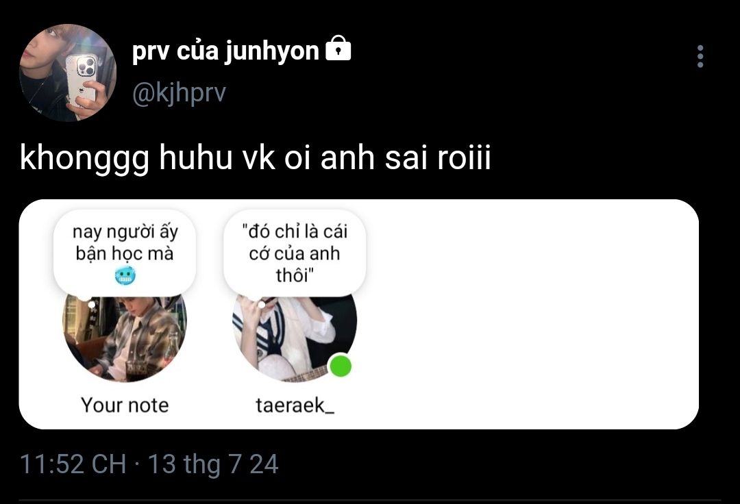Open the @kjhprv handle link
740x504 pixels.
coord(178,93)
